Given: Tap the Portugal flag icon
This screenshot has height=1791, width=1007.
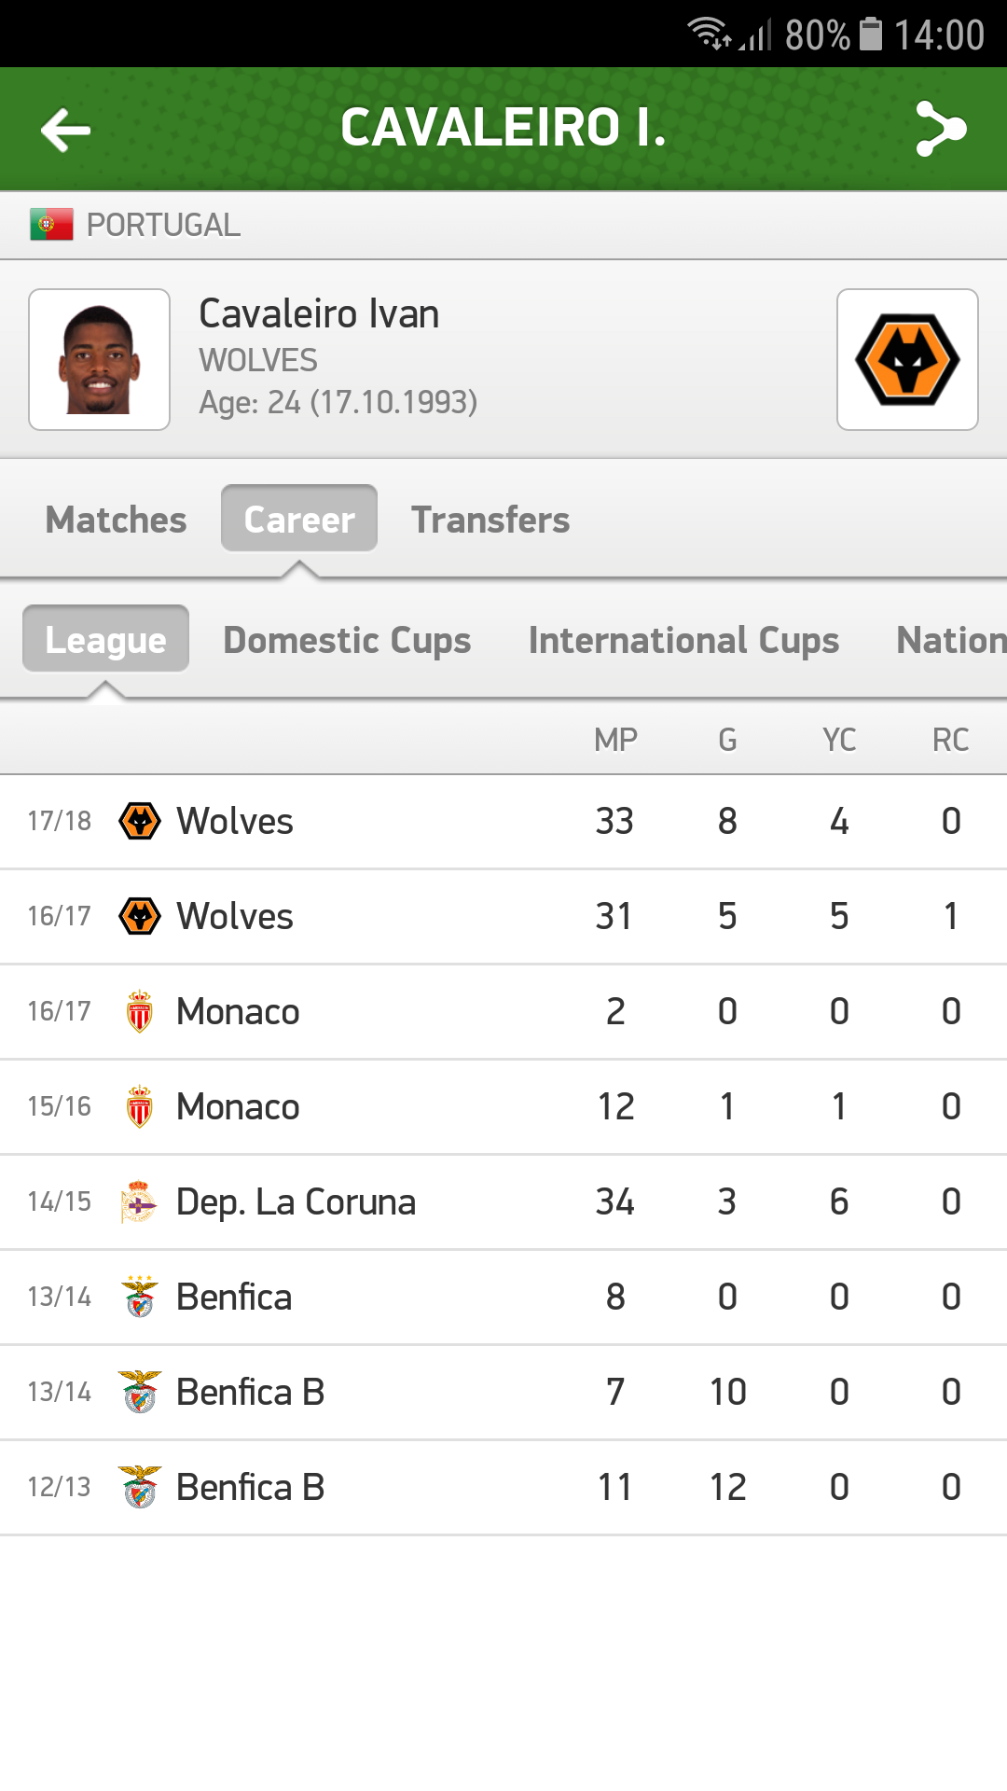Looking at the screenshot, I should tap(51, 225).
